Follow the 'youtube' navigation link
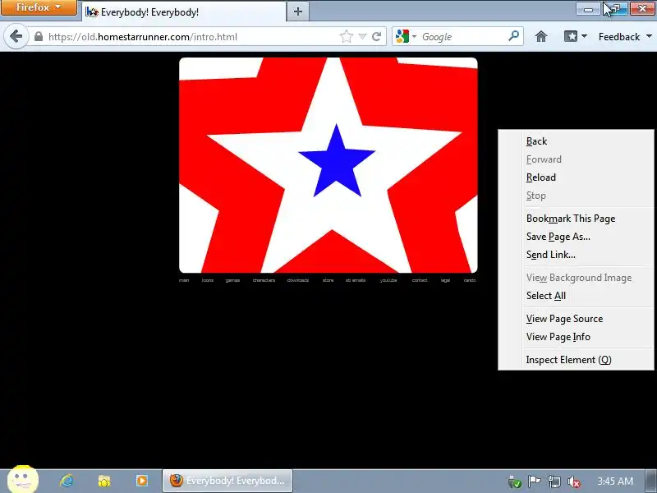The height and width of the screenshot is (493, 657). coord(388,280)
